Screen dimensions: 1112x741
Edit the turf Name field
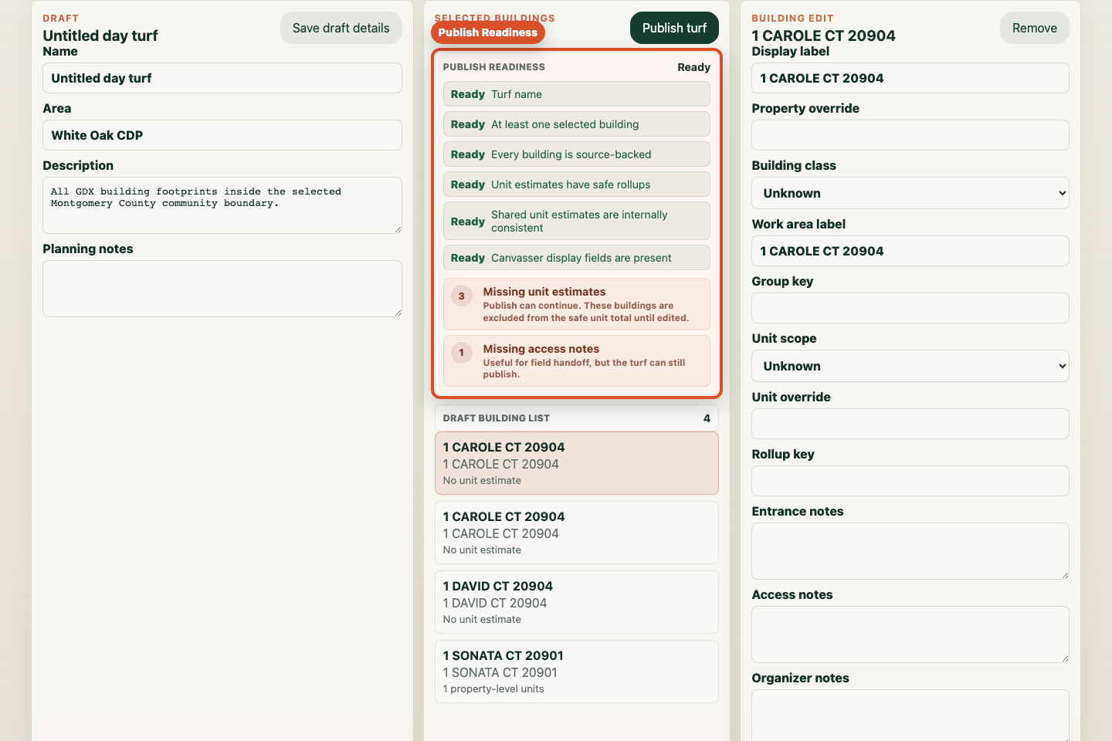coord(222,78)
